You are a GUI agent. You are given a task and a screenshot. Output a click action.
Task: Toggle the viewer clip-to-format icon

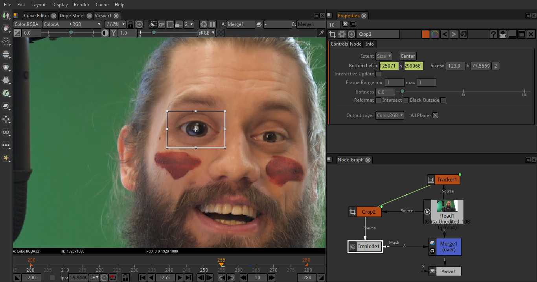click(x=153, y=24)
